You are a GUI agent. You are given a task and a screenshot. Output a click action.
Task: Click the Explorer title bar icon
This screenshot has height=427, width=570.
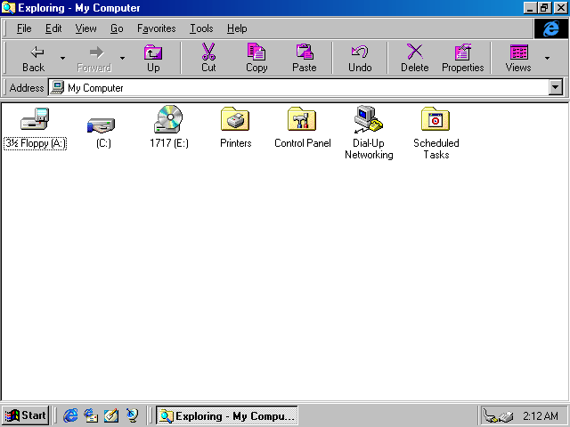pyautogui.click(x=8, y=8)
